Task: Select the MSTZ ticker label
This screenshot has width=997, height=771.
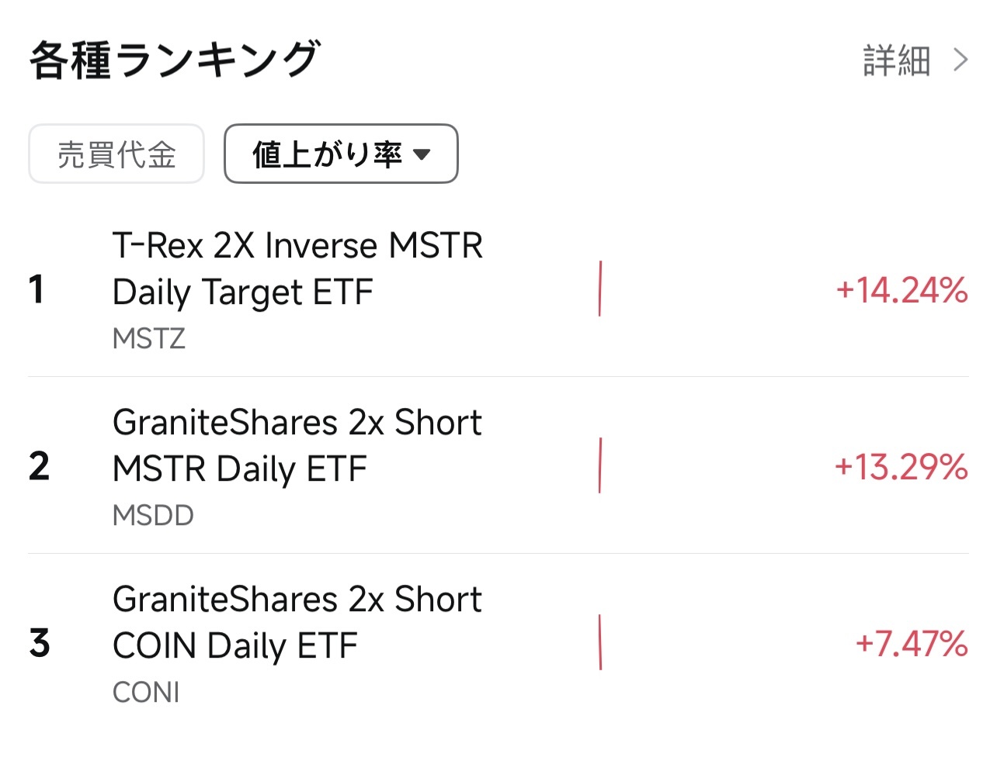Action: click(x=148, y=338)
